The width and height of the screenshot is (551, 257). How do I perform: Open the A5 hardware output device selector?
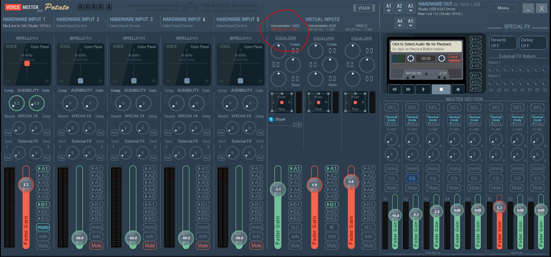click(x=410, y=23)
